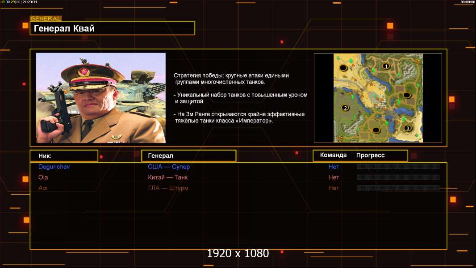Select player name Degurichev
476x268 pixels.
(x=54, y=167)
